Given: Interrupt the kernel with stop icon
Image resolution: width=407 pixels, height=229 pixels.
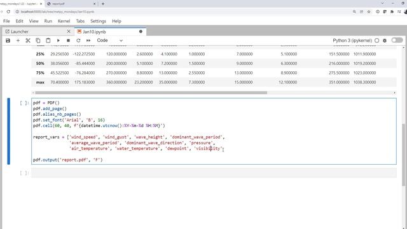Looking at the screenshot, I should click(x=68, y=41).
